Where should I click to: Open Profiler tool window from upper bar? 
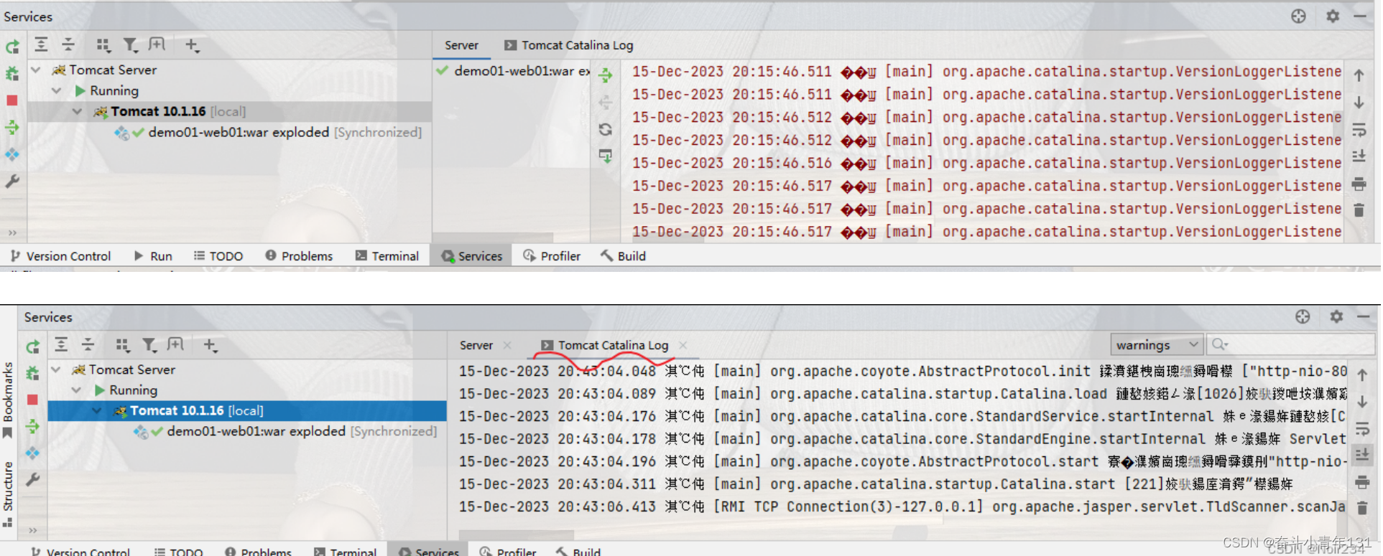pos(552,256)
